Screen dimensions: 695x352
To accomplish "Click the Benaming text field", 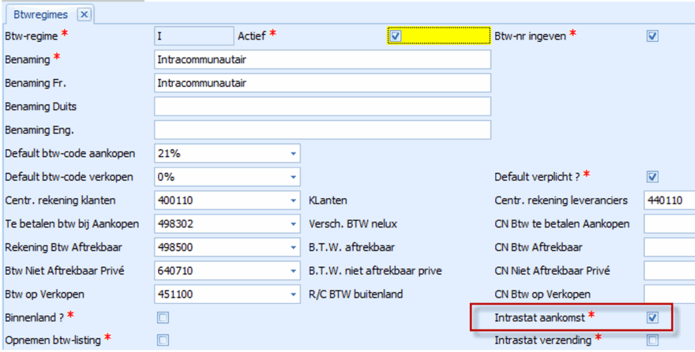I will (322, 59).
